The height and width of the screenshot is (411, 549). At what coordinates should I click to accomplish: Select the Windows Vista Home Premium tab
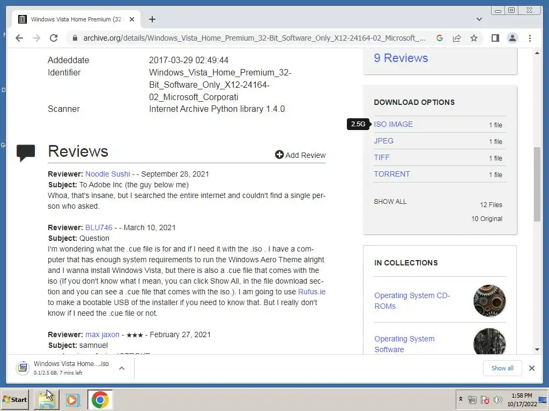click(x=76, y=19)
